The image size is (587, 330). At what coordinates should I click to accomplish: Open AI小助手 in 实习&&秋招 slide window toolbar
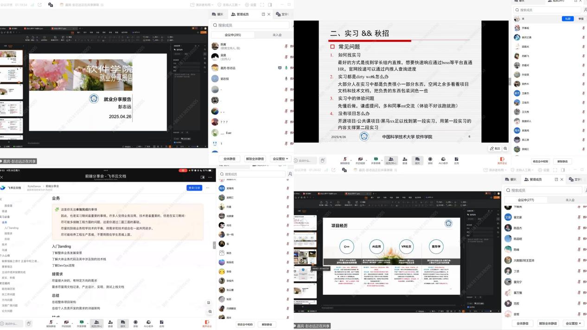(443, 160)
